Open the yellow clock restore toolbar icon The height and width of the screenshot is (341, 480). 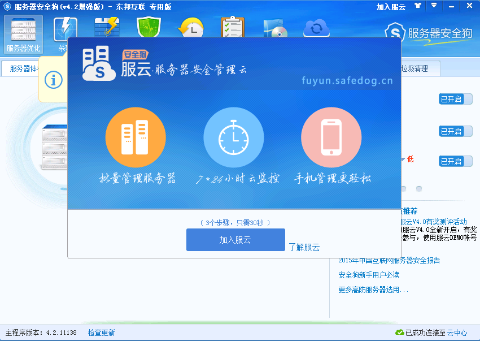tap(191, 28)
